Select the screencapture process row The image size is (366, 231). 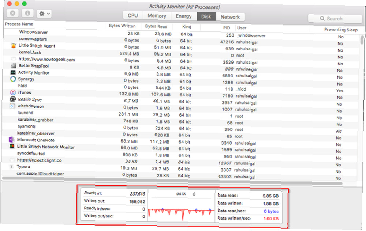(x=182, y=41)
